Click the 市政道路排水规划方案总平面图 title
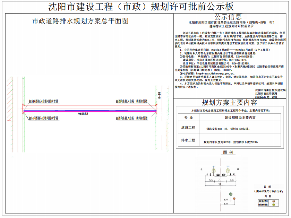 click(x=80, y=21)
